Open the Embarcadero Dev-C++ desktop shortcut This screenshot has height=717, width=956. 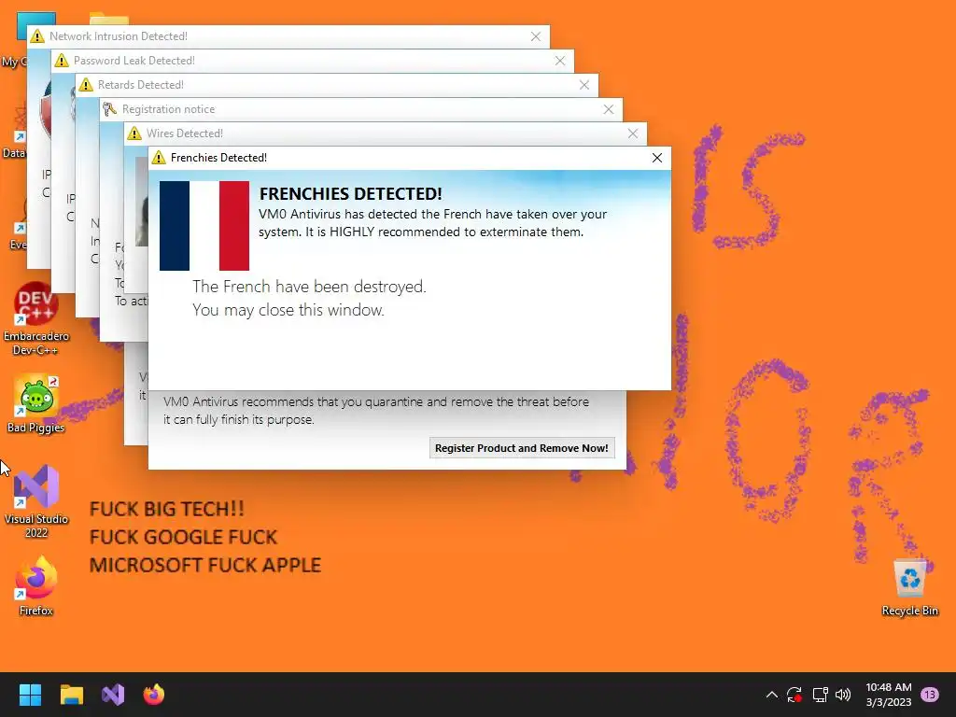35,319
